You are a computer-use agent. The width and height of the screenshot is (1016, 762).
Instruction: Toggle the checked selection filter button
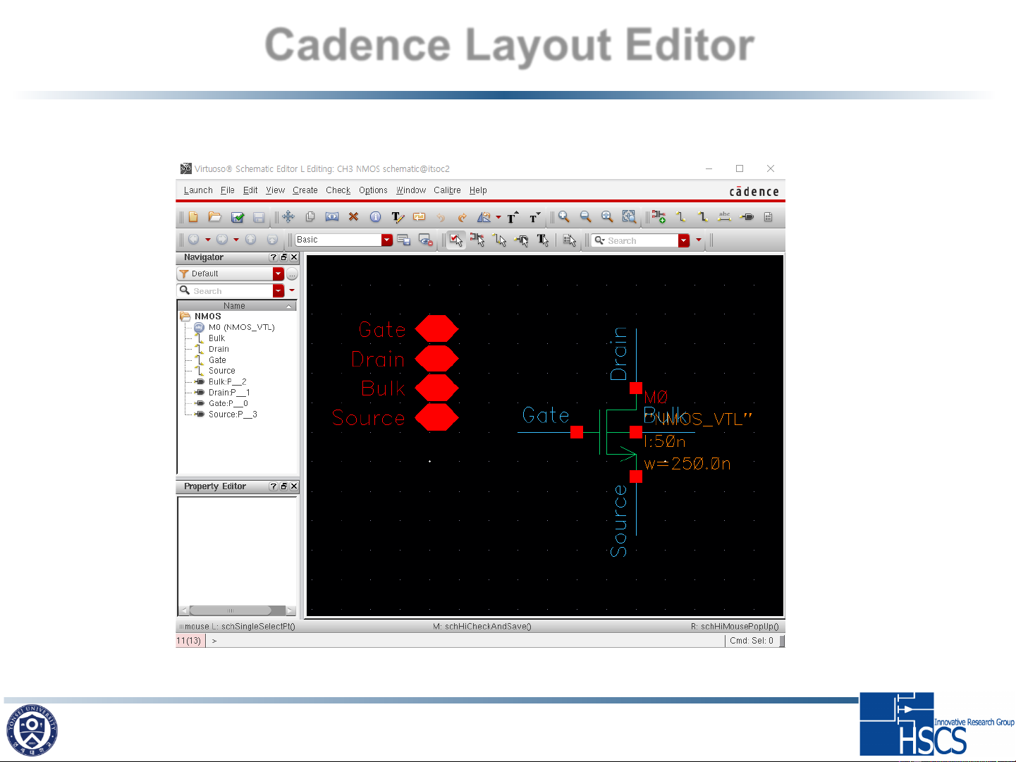point(456,240)
